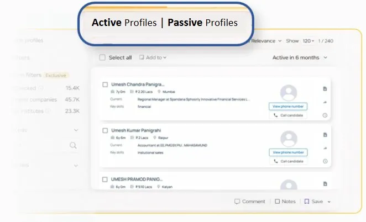Screen dimensions: 366x222
Task: Share Umesh Chandra Panigra profile via forward icon
Action: coord(325,102)
